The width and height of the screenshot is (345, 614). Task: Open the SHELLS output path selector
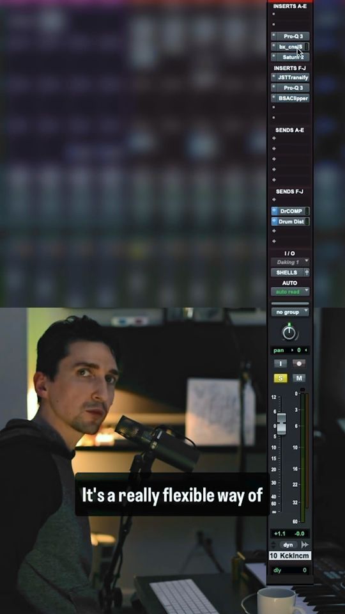[287, 272]
